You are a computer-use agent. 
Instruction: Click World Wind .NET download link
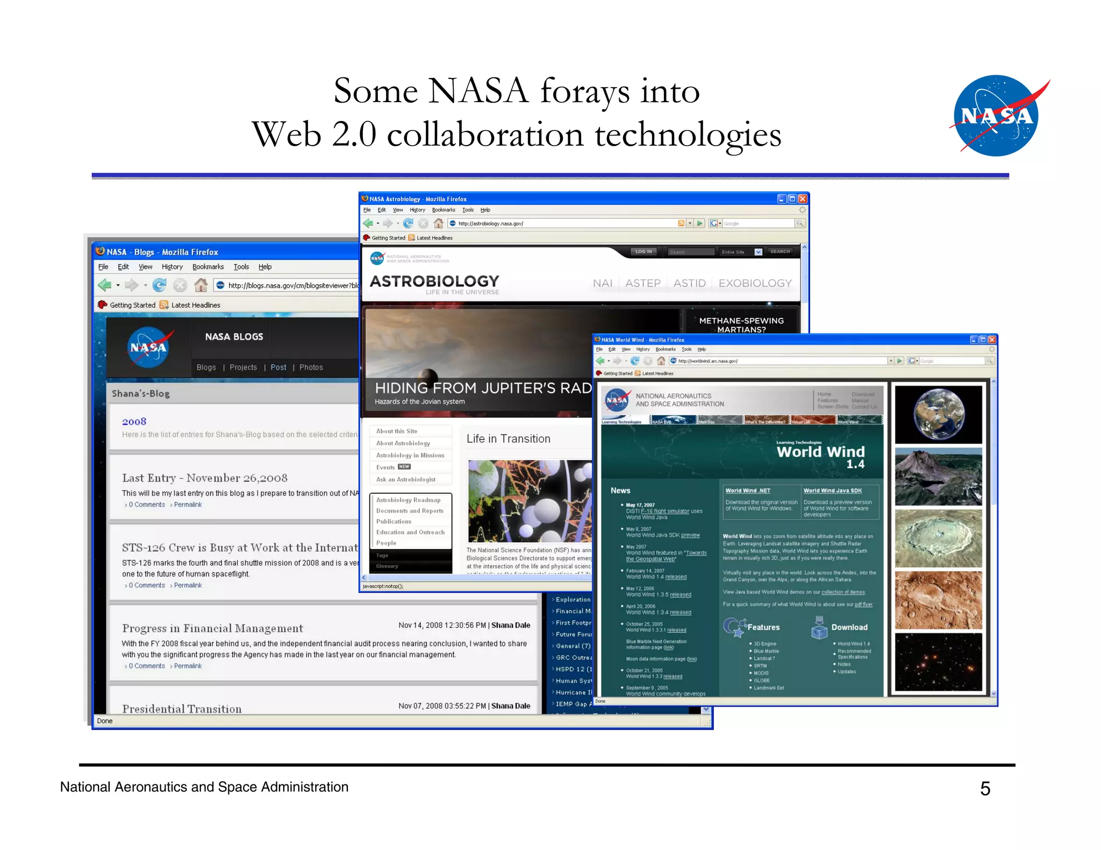(748, 491)
